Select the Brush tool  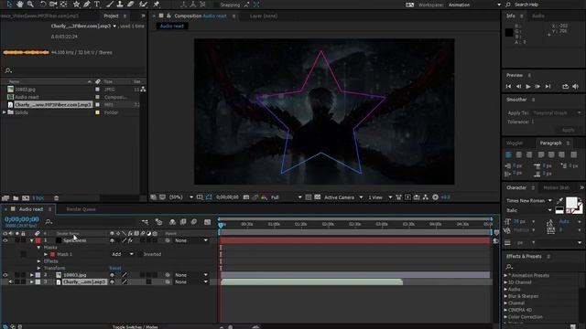[x=110, y=4]
